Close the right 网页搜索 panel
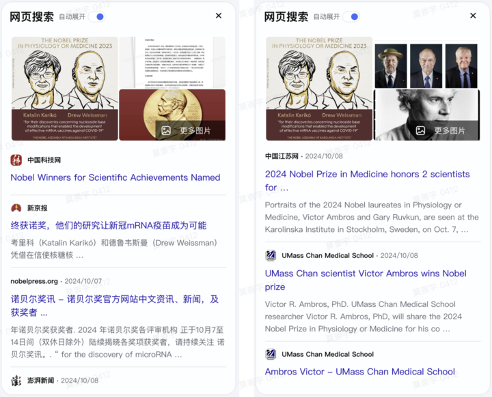Image resolution: width=492 pixels, height=397 pixels. (x=473, y=16)
